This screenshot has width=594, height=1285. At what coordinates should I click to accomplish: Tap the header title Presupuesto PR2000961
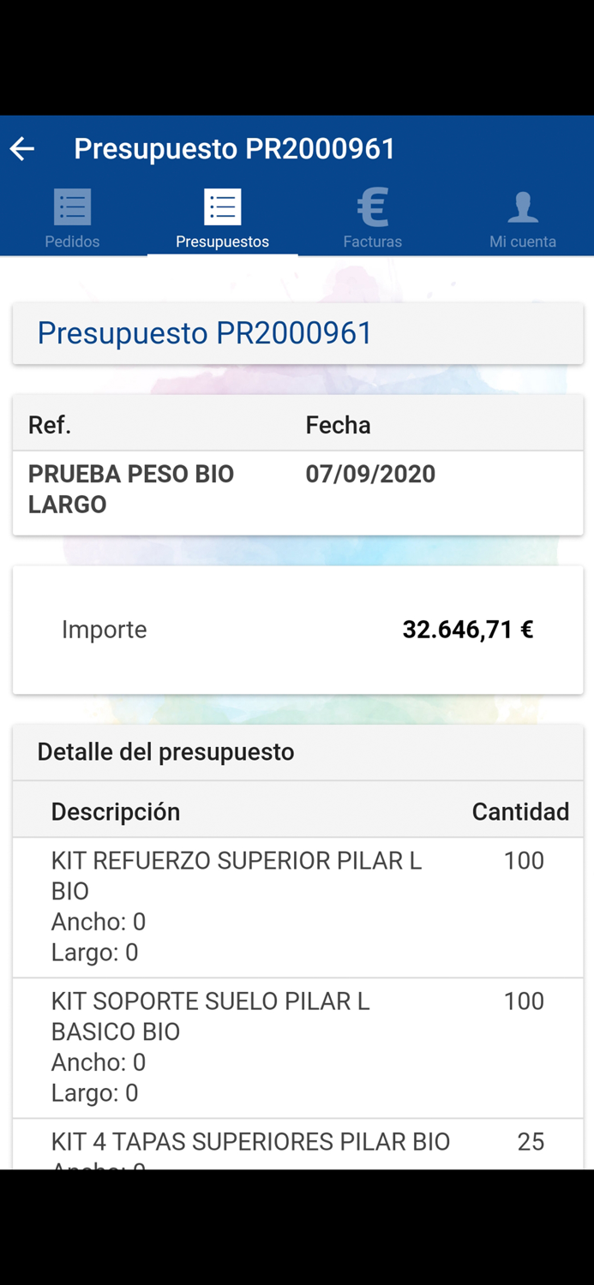click(x=234, y=149)
